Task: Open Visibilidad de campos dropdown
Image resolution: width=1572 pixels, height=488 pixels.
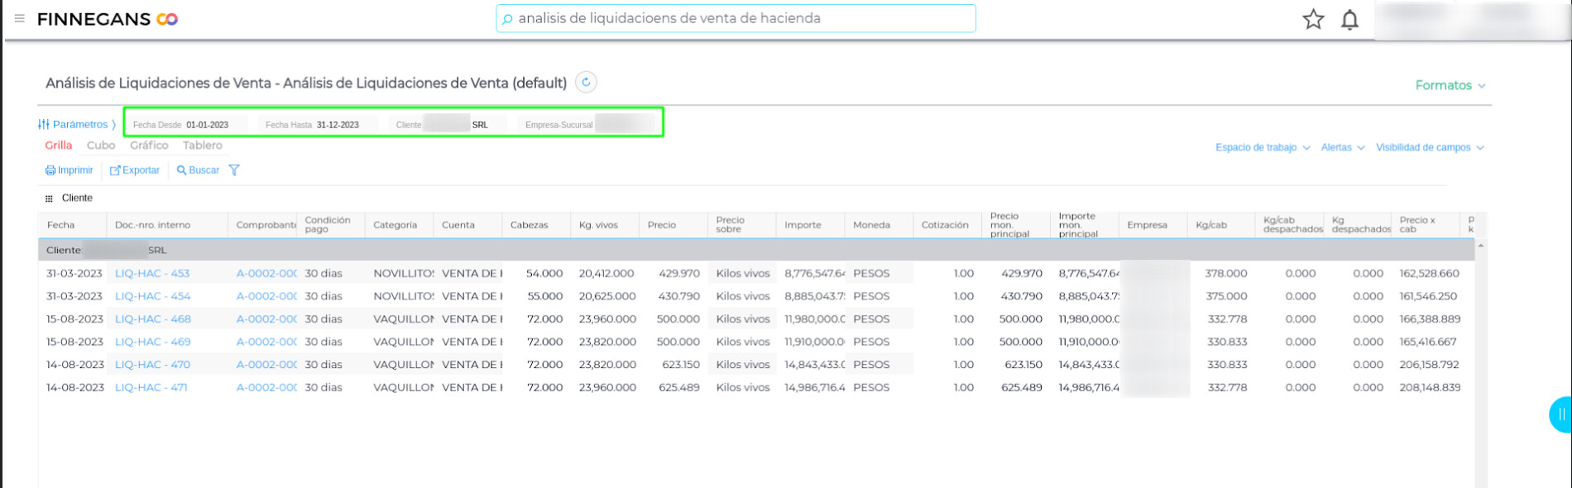Action: pos(1429,147)
